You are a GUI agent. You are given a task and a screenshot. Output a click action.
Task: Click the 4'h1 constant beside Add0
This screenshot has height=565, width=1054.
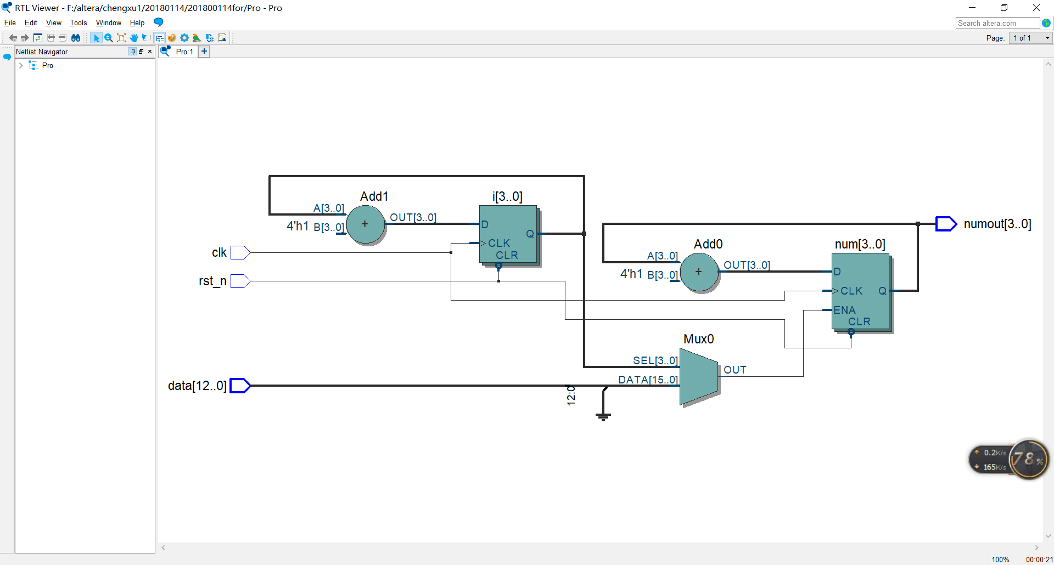point(631,274)
